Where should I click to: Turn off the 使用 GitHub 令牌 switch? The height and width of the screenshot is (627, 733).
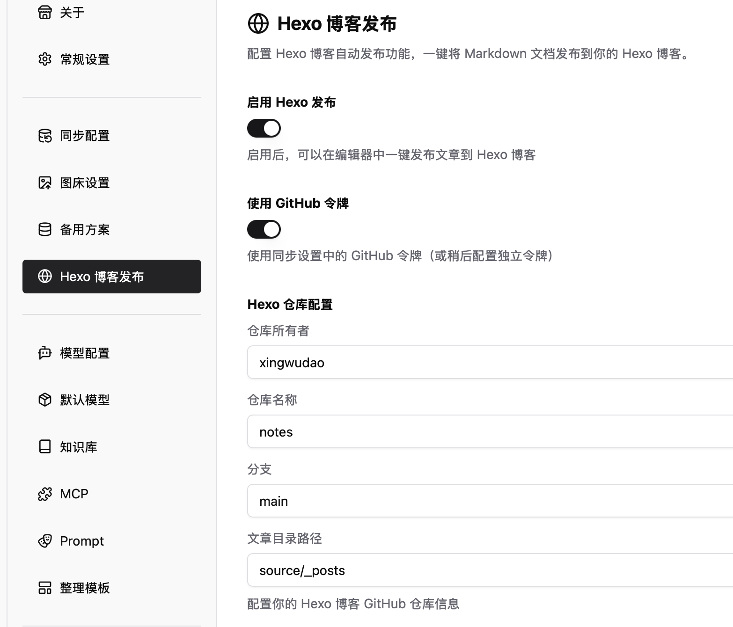coord(264,229)
